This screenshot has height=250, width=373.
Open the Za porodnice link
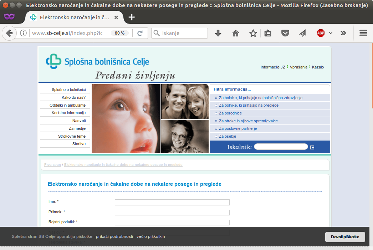click(230, 113)
